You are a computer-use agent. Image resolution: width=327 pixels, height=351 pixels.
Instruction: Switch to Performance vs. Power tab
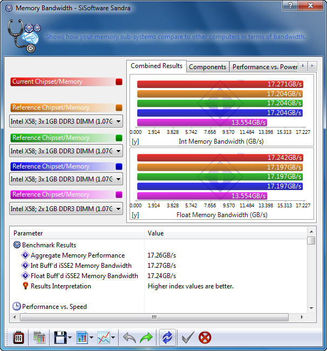tap(264, 67)
